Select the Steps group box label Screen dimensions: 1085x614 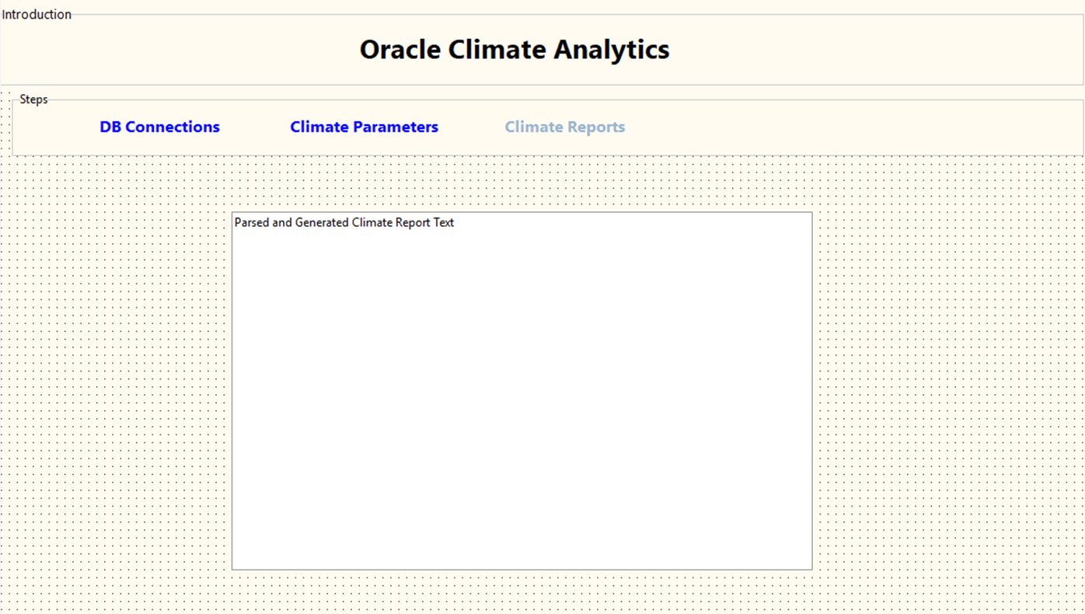(33, 99)
